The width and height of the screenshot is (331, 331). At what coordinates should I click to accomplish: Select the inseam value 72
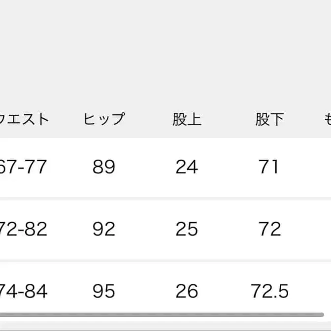tap(269, 229)
